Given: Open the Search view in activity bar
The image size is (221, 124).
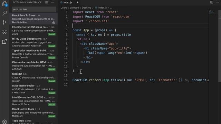Looking at the screenshot, I should (4, 13).
